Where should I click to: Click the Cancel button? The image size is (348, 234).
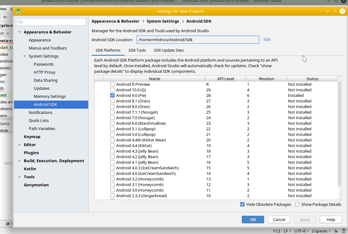tap(279, 219)
